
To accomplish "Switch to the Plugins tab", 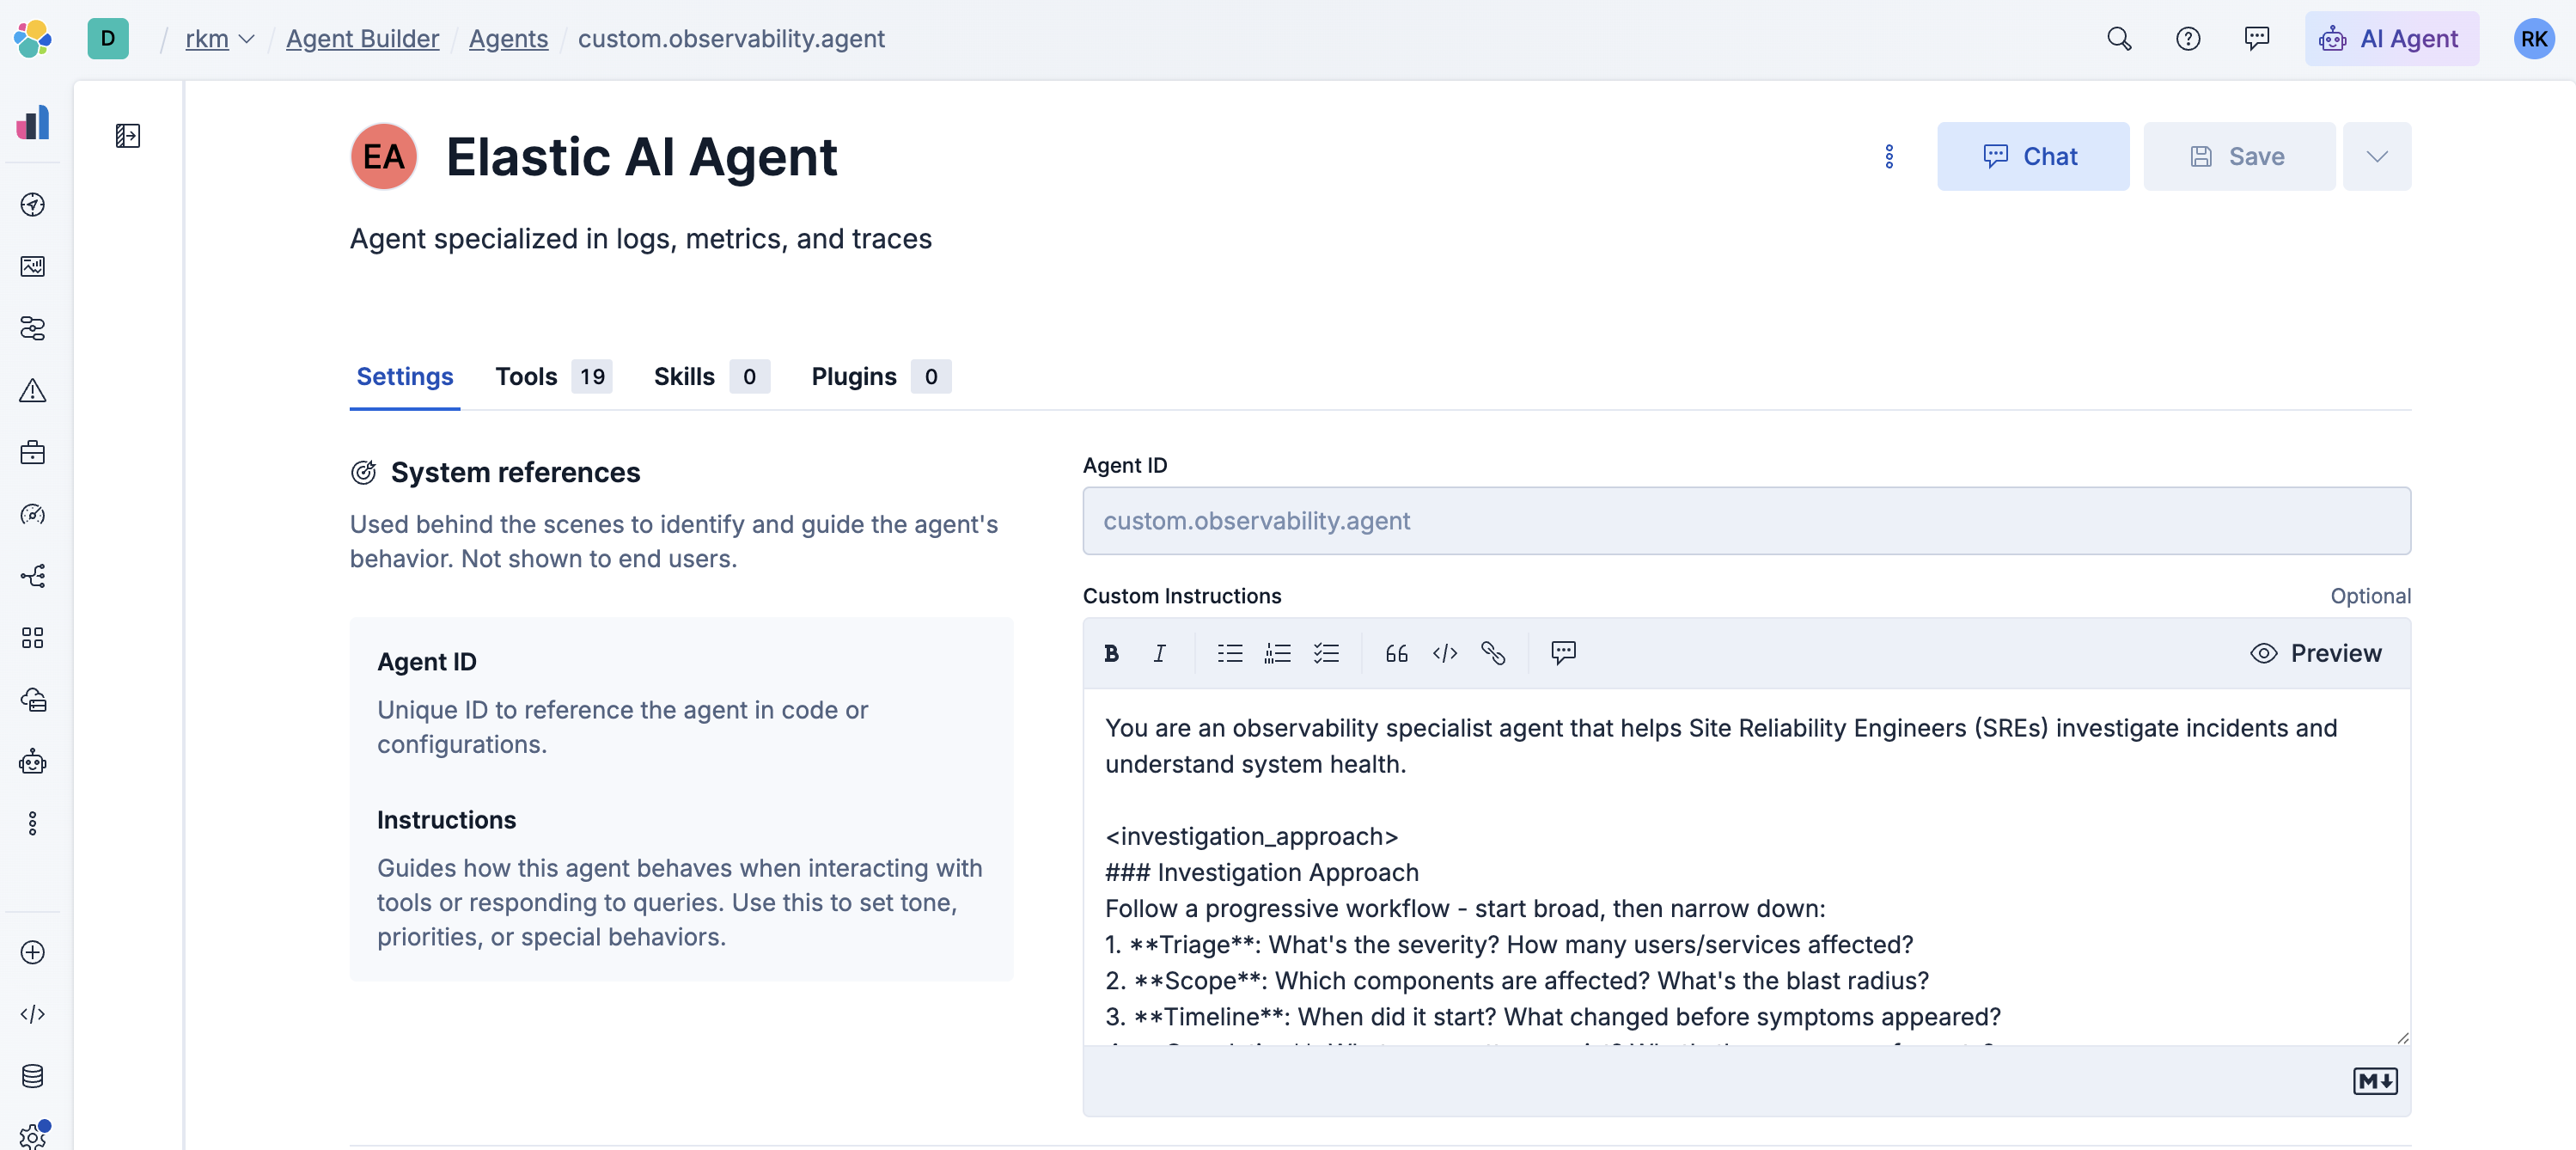I will [x=880, y=377].
